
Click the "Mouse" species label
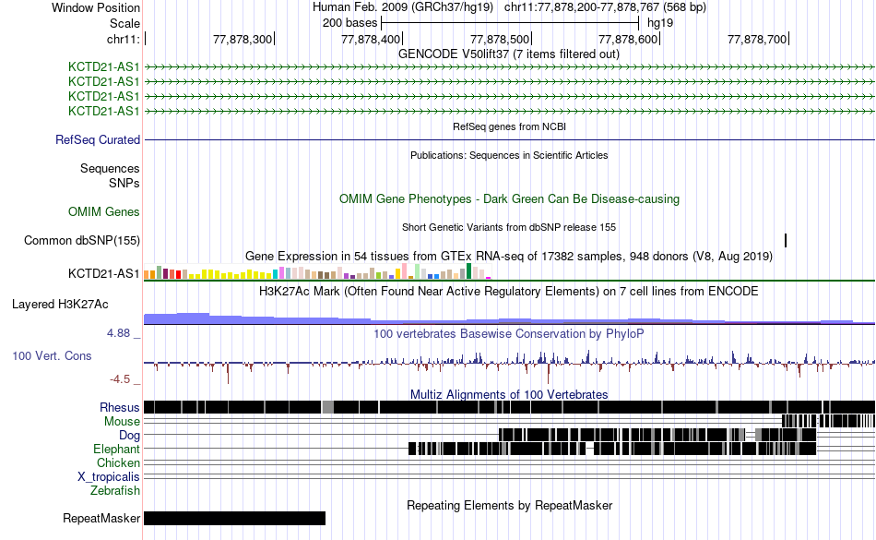122,422
